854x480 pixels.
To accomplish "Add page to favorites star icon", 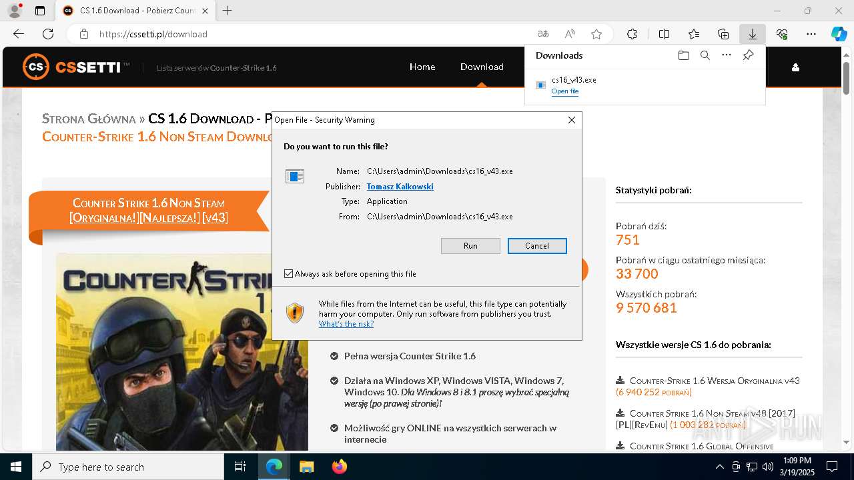I will pyautogui.click(x=596, y=34).
